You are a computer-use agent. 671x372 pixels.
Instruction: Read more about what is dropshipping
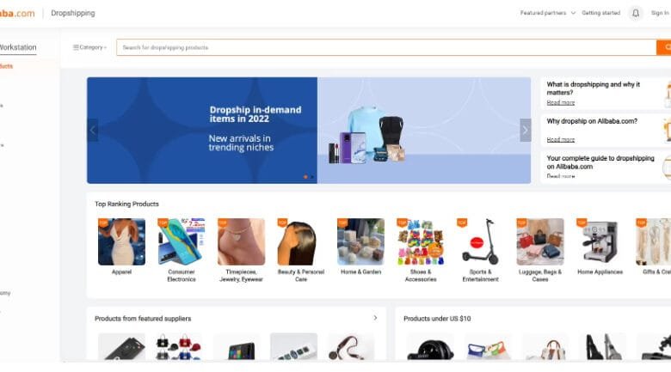(x=561, y=102)
